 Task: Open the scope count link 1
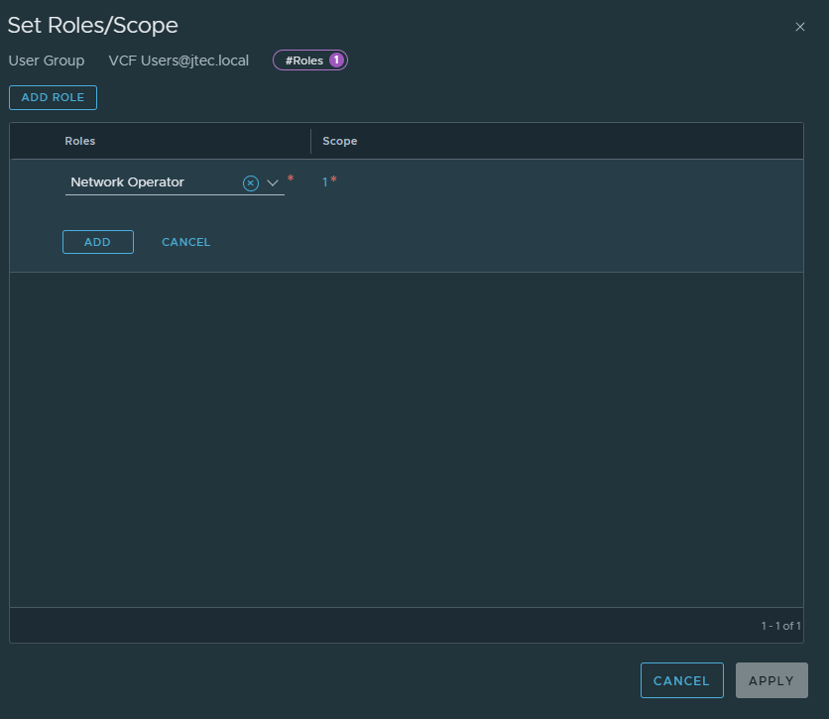click(x=324, y=182)
